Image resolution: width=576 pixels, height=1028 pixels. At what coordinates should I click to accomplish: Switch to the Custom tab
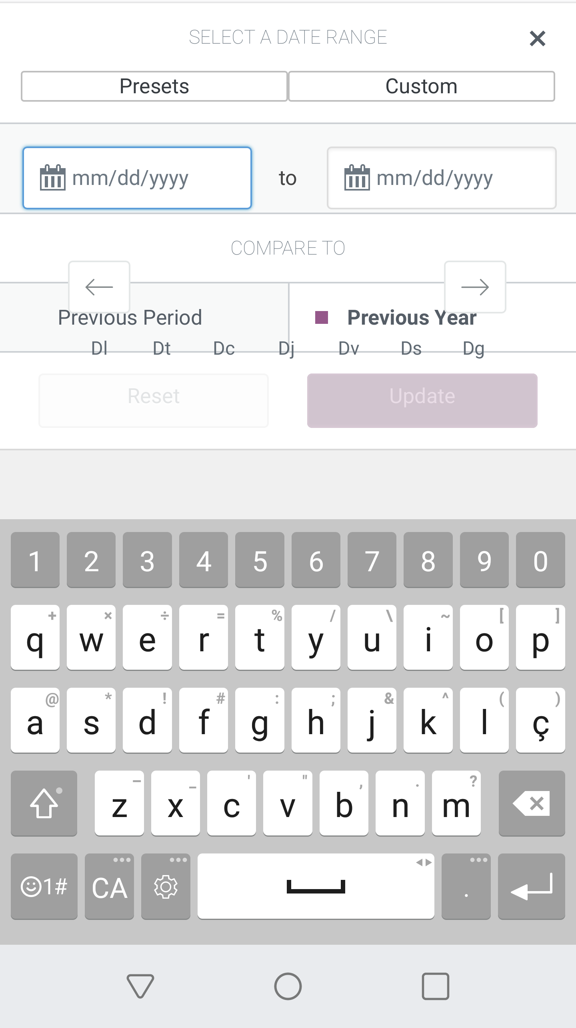(422, 86)
